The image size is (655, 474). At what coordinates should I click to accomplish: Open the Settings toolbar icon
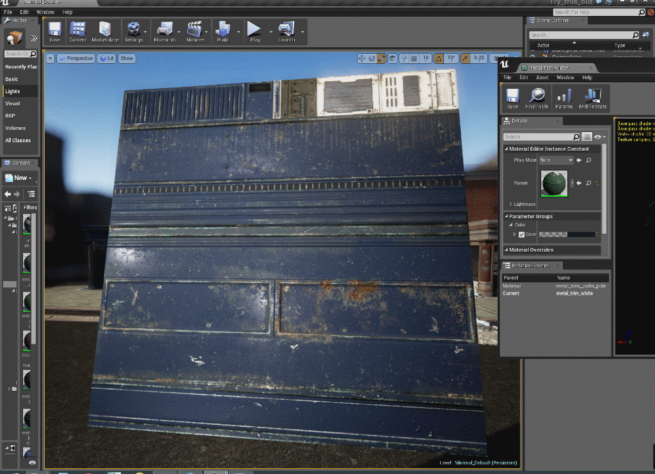[x=134, y=32]
